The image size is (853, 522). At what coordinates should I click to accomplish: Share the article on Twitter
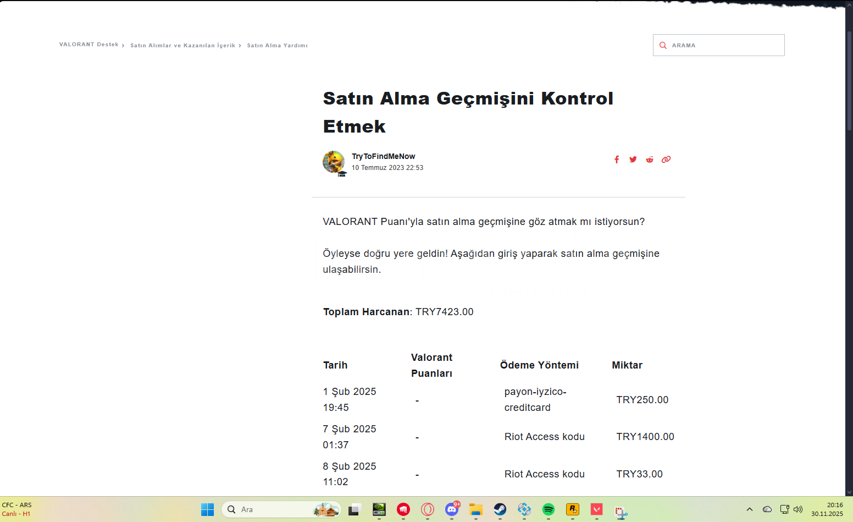[x=633, y=160]
